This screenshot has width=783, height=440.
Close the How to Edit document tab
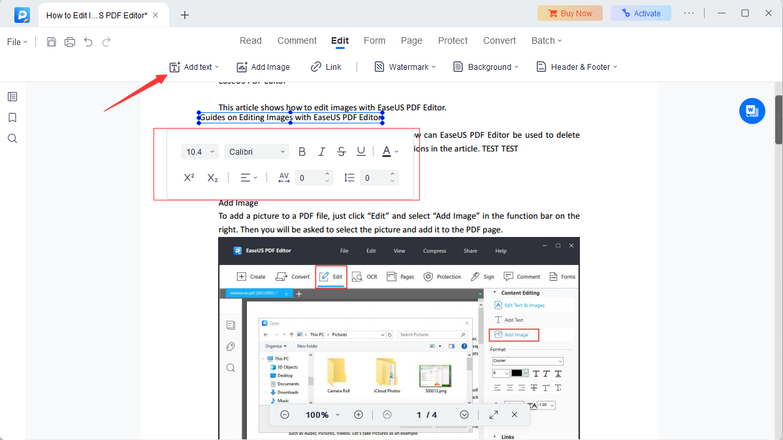(x=156, y=15)
